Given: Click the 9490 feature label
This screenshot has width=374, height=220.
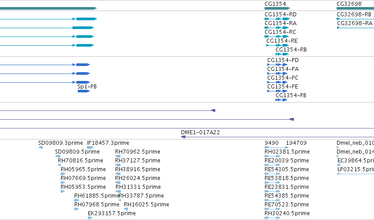Looking at the screenshot, I should [272, 143].
